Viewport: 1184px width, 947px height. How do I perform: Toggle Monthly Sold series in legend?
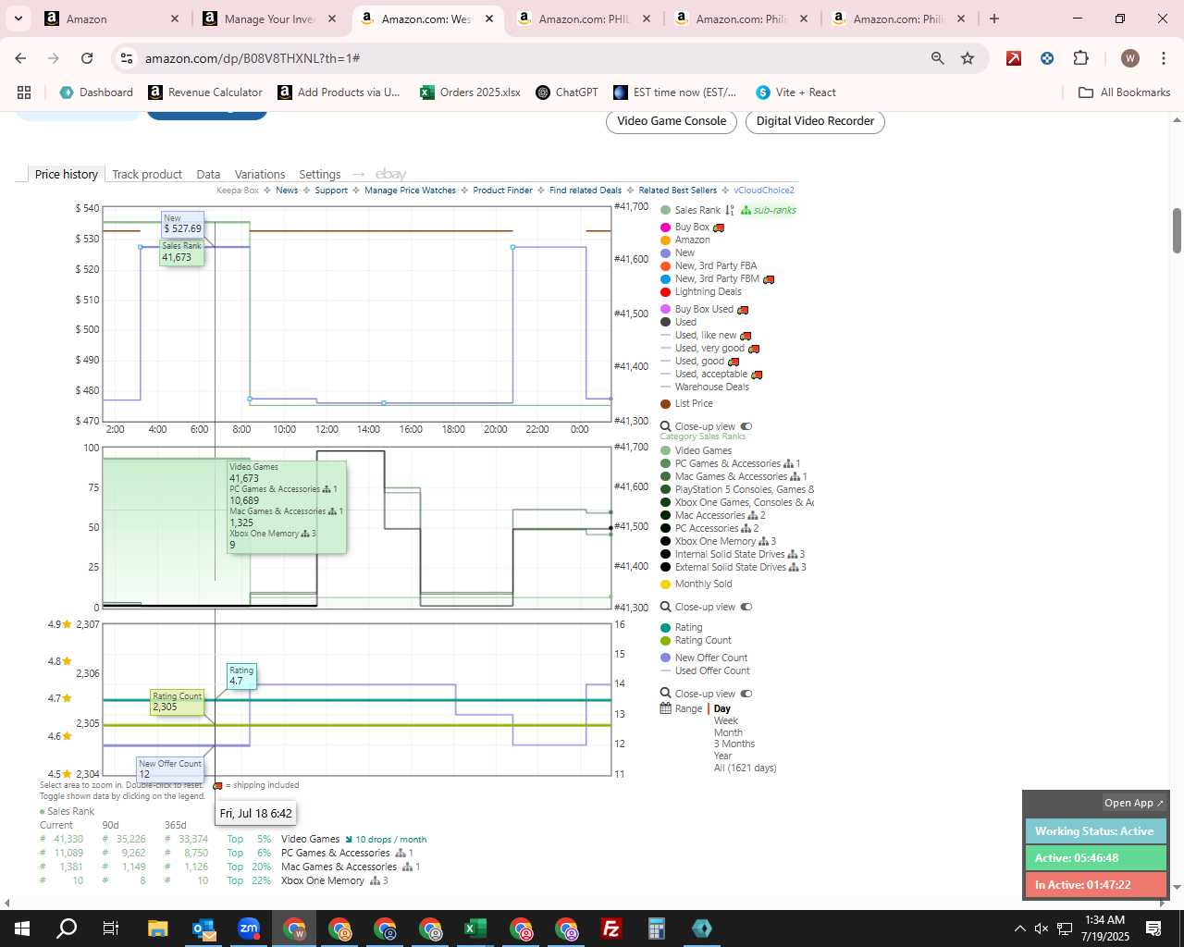click(696, 584)
